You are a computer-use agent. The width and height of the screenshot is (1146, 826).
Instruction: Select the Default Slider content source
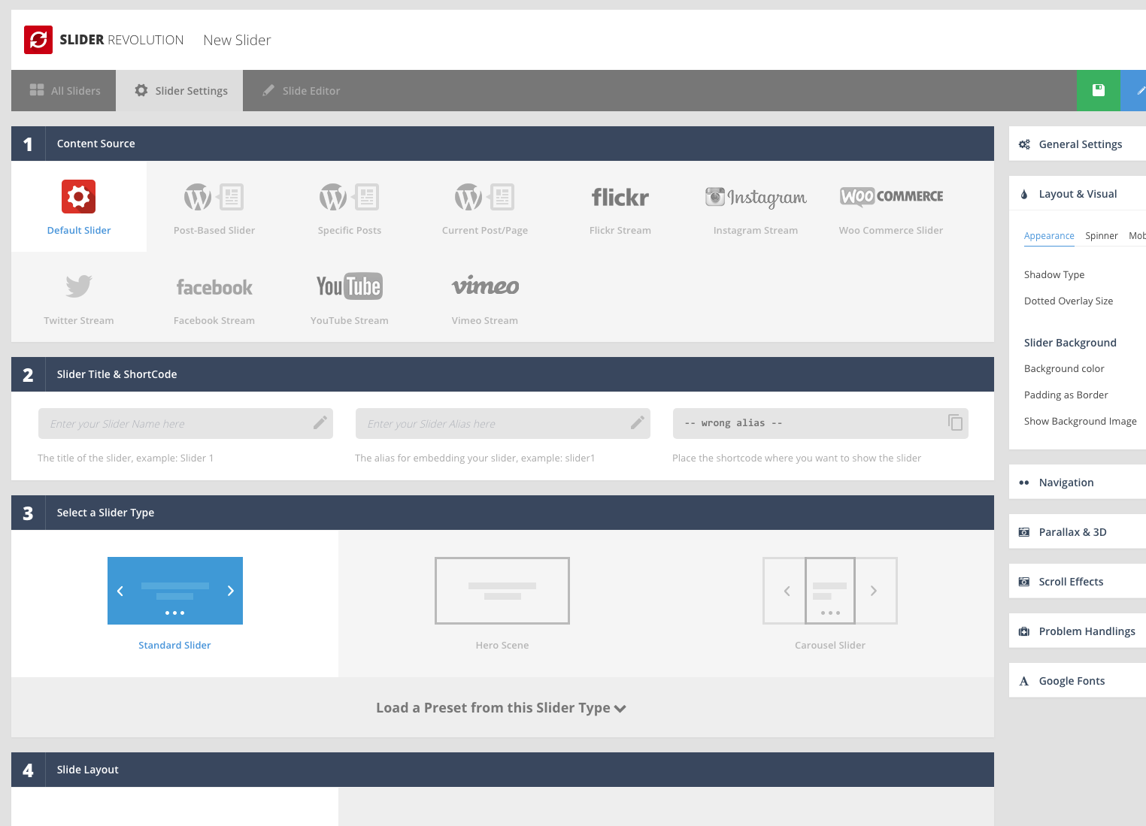(79, 207)
